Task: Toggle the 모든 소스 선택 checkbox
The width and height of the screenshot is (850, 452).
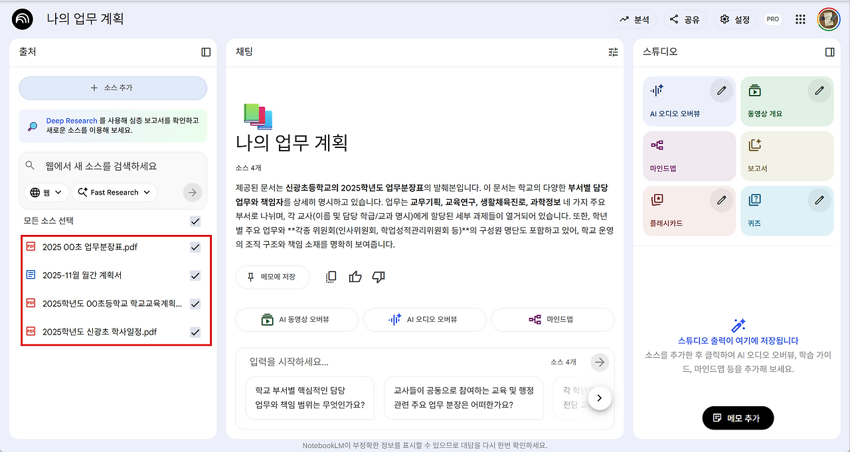Action: (x=195, y=221)
